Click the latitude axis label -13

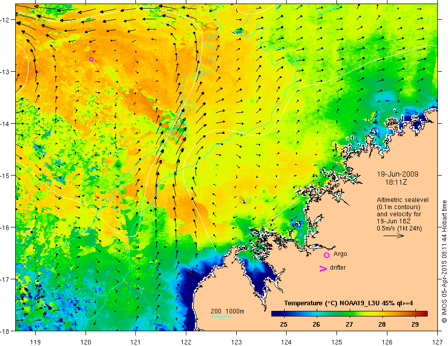[x=5, y=72]
